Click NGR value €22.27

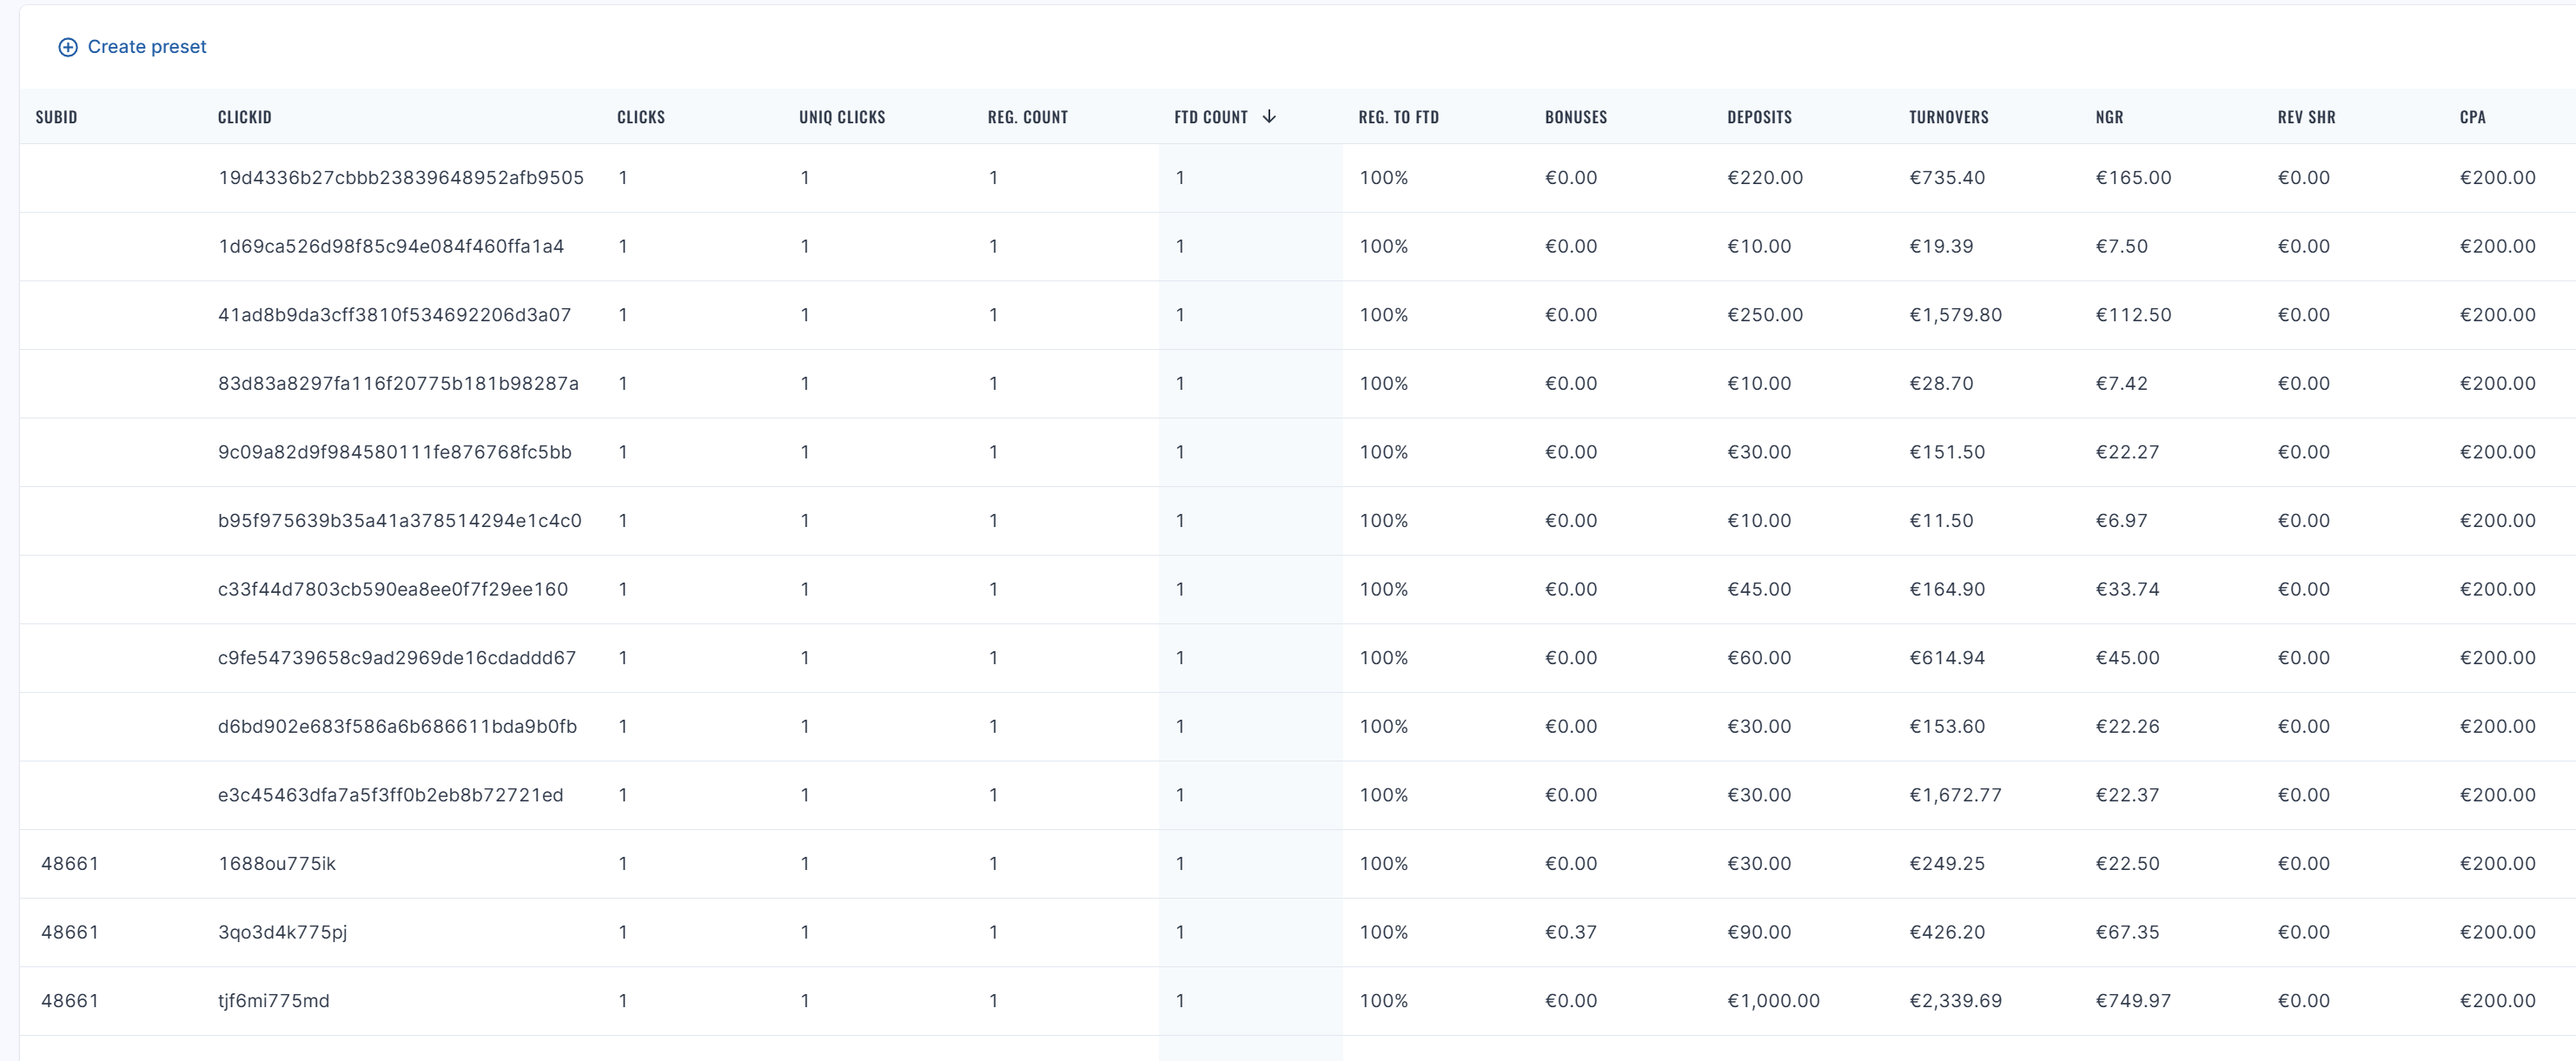pos(2127,452)
